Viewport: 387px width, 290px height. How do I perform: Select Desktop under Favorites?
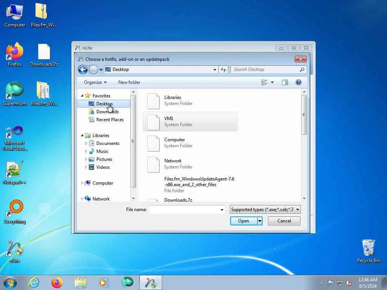104,103
